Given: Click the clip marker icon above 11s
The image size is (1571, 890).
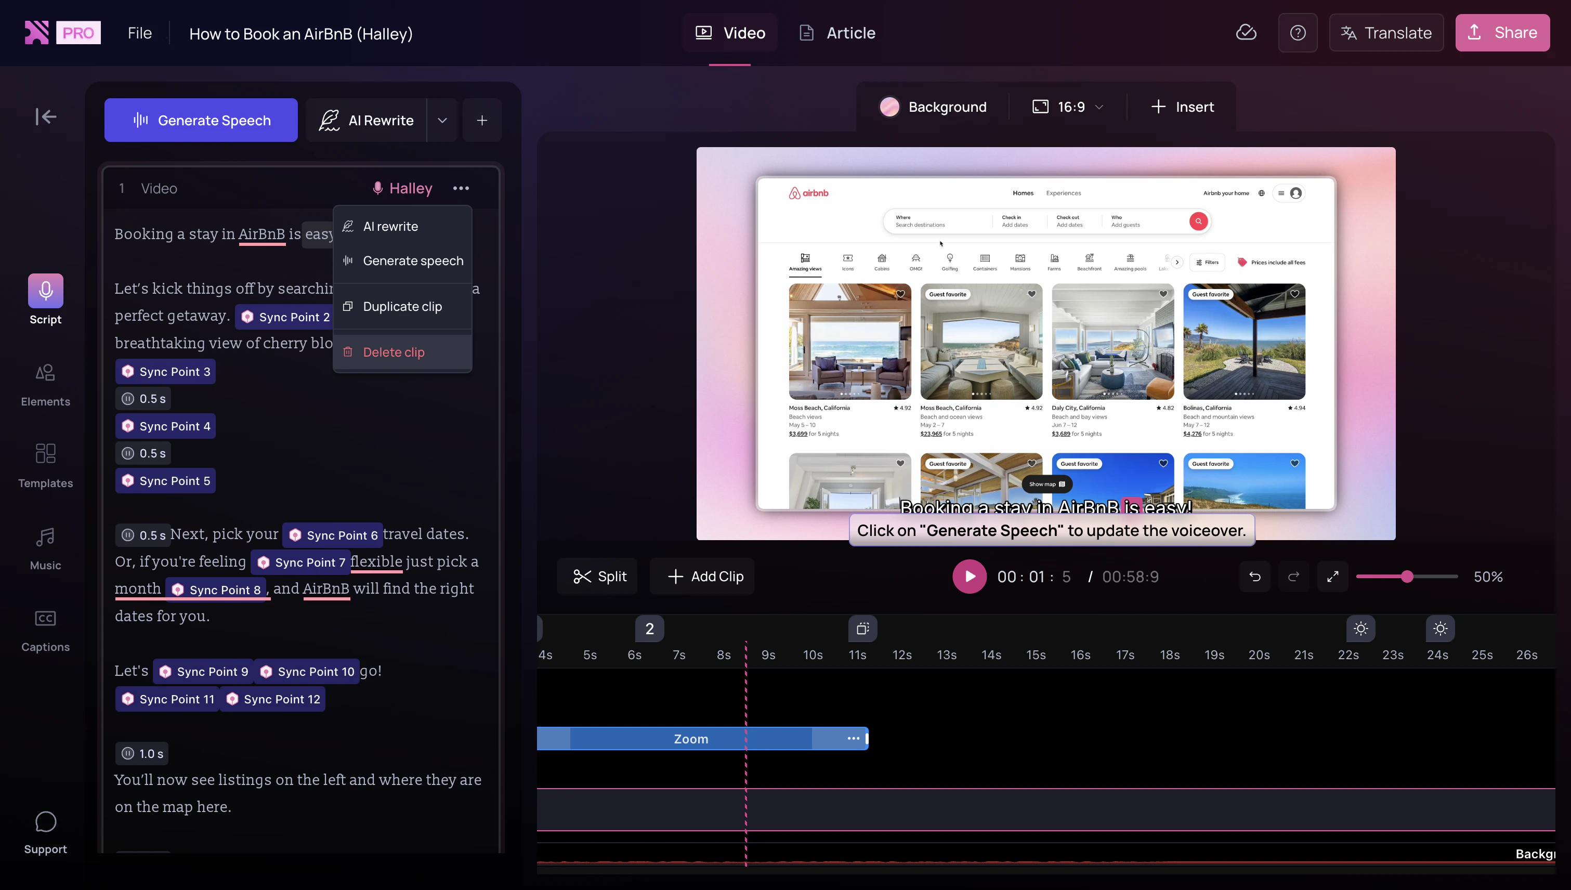Looking at the screenshot, I should pos(862,629).
